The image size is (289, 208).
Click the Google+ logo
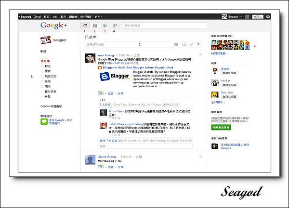53,26
